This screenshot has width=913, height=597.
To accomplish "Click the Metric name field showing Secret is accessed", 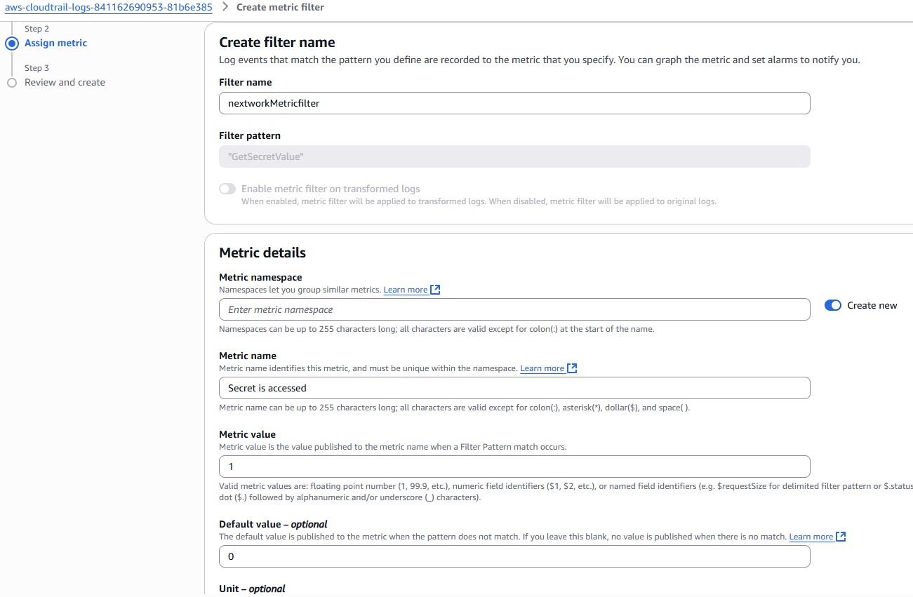I will tap(514, 387).
